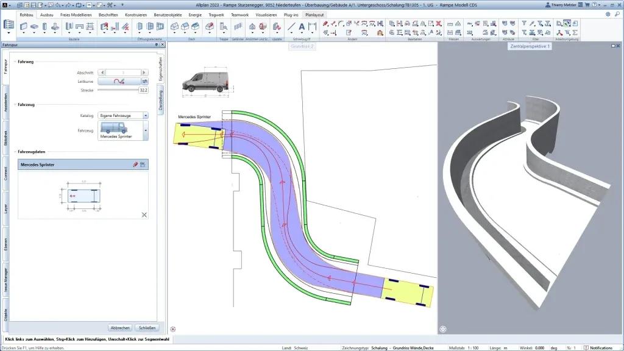Toggle the pin on the Fahrspur panel

pos(156,45)
